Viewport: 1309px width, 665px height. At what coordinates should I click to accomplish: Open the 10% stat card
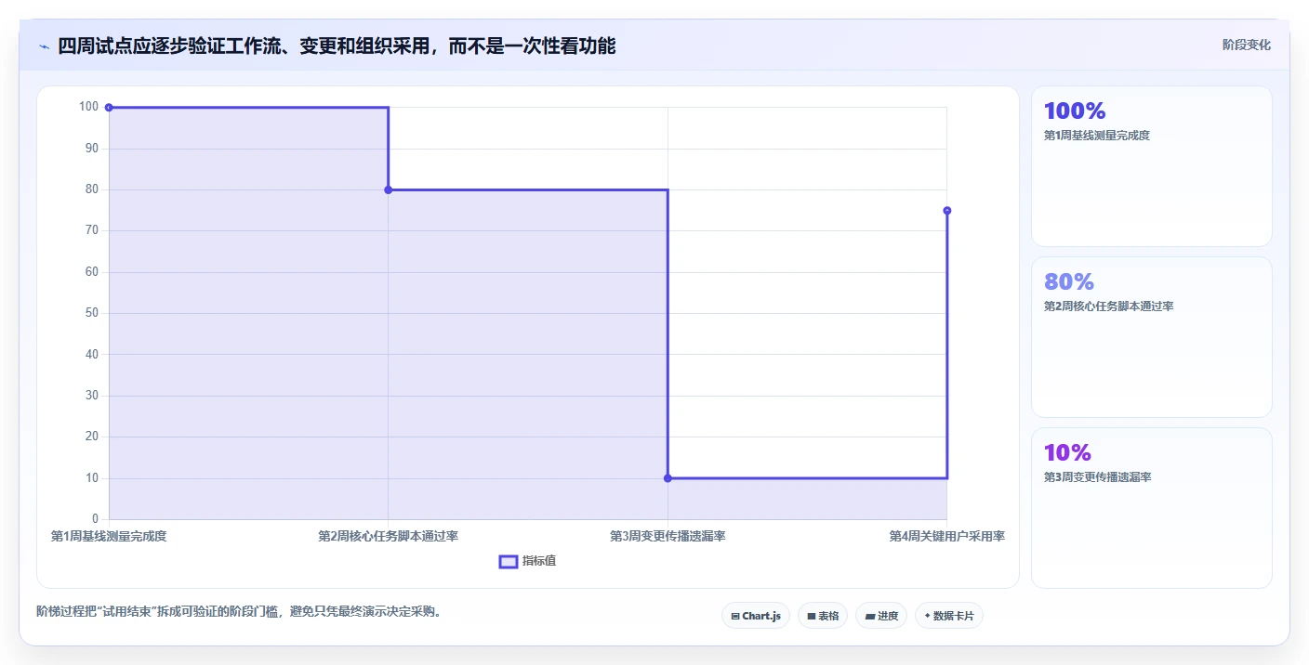(1152, 508)
